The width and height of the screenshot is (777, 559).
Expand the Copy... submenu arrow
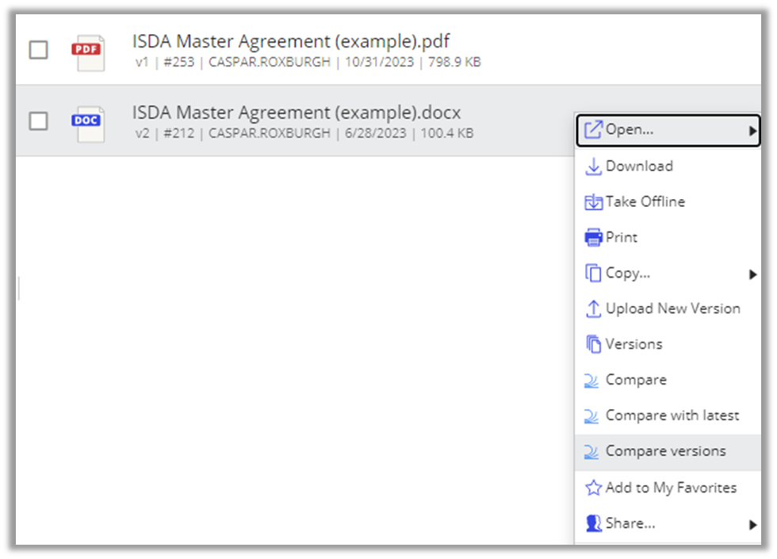pyautogui.click(x=752, y=274)
